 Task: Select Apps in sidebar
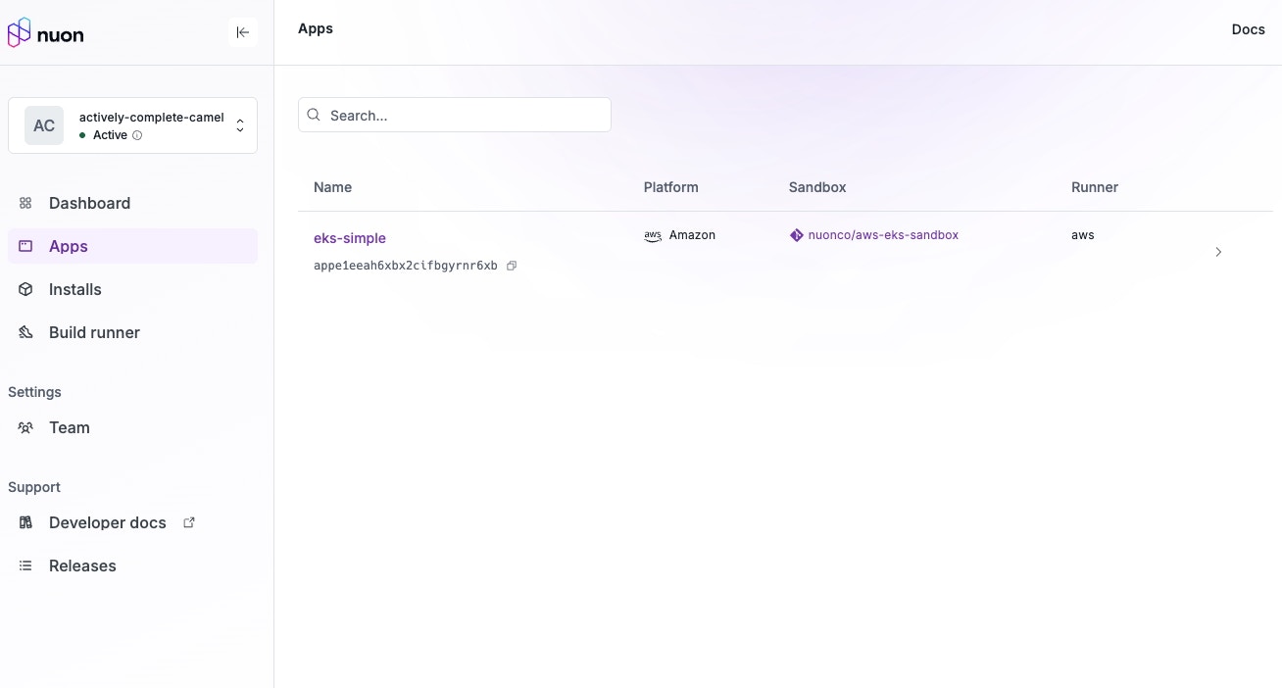tap(132, 246)
